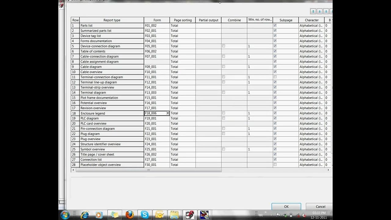This screenshot has height=220, width=391.
Task: Select the 'Revision overview' cell
Action: pos(112,108)
